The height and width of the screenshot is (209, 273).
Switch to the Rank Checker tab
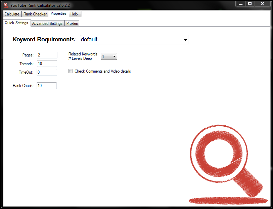(35, 14)
